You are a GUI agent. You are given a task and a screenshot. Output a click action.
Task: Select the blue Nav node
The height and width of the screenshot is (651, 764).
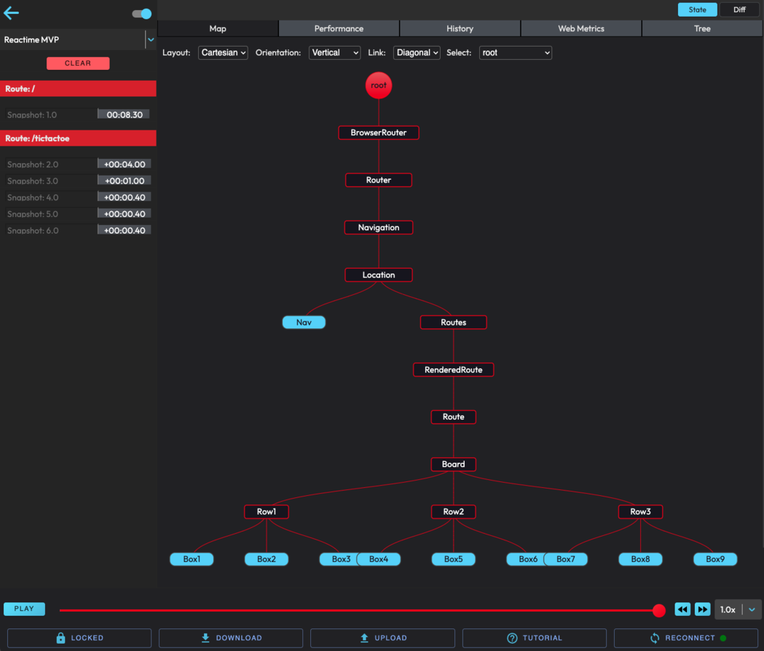pos(304,322)
